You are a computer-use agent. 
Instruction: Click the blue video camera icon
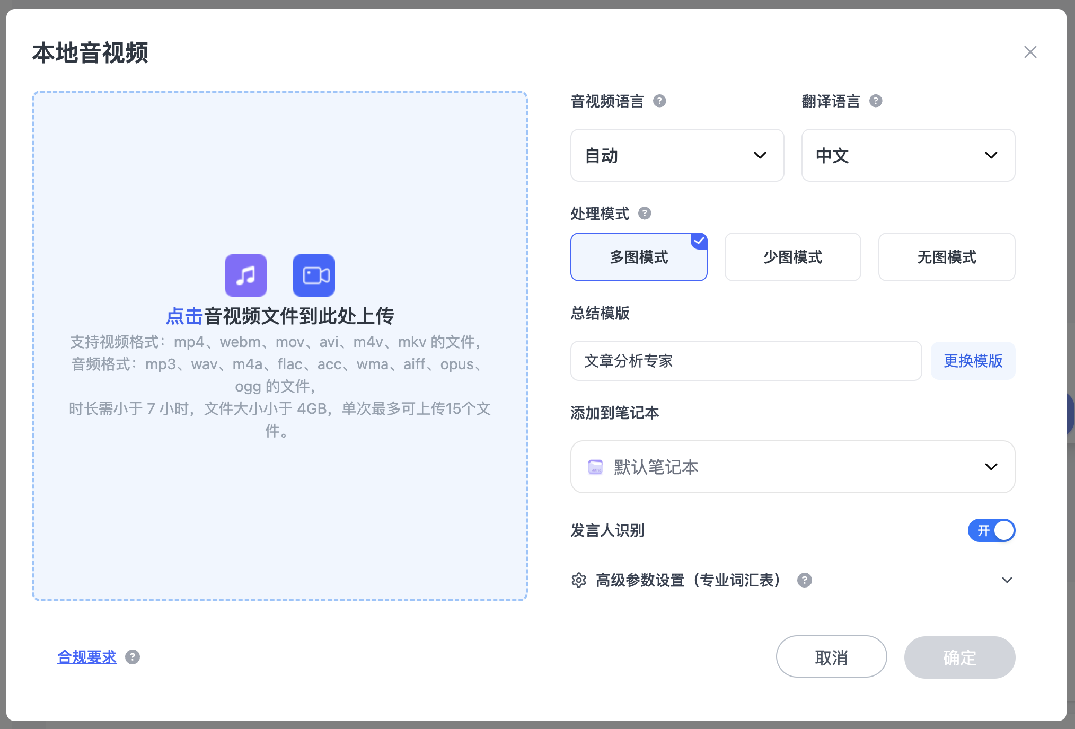[x=314, y=275]
